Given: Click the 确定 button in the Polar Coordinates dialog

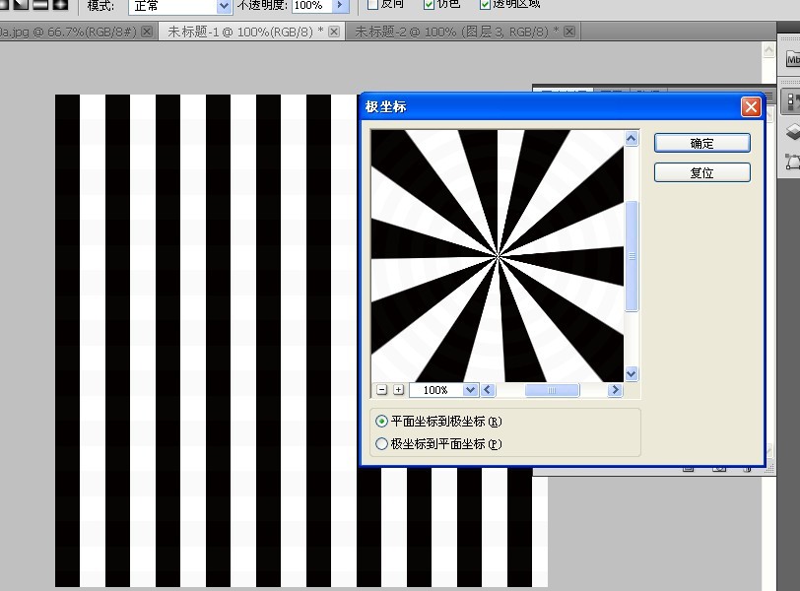Looking at the screenshot, I should coord(702,143).
